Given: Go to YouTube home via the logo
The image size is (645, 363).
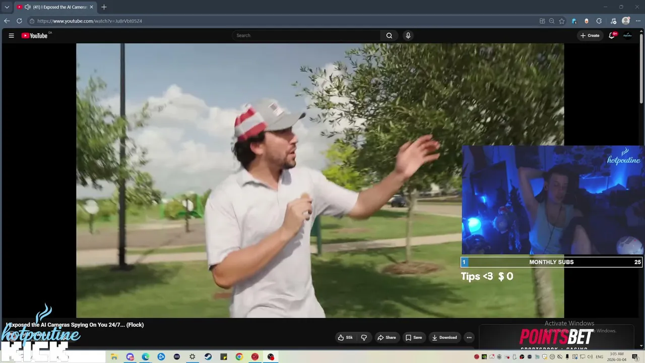Looking at the screenshot, I should pyautogui.click(x=34, y=36).
